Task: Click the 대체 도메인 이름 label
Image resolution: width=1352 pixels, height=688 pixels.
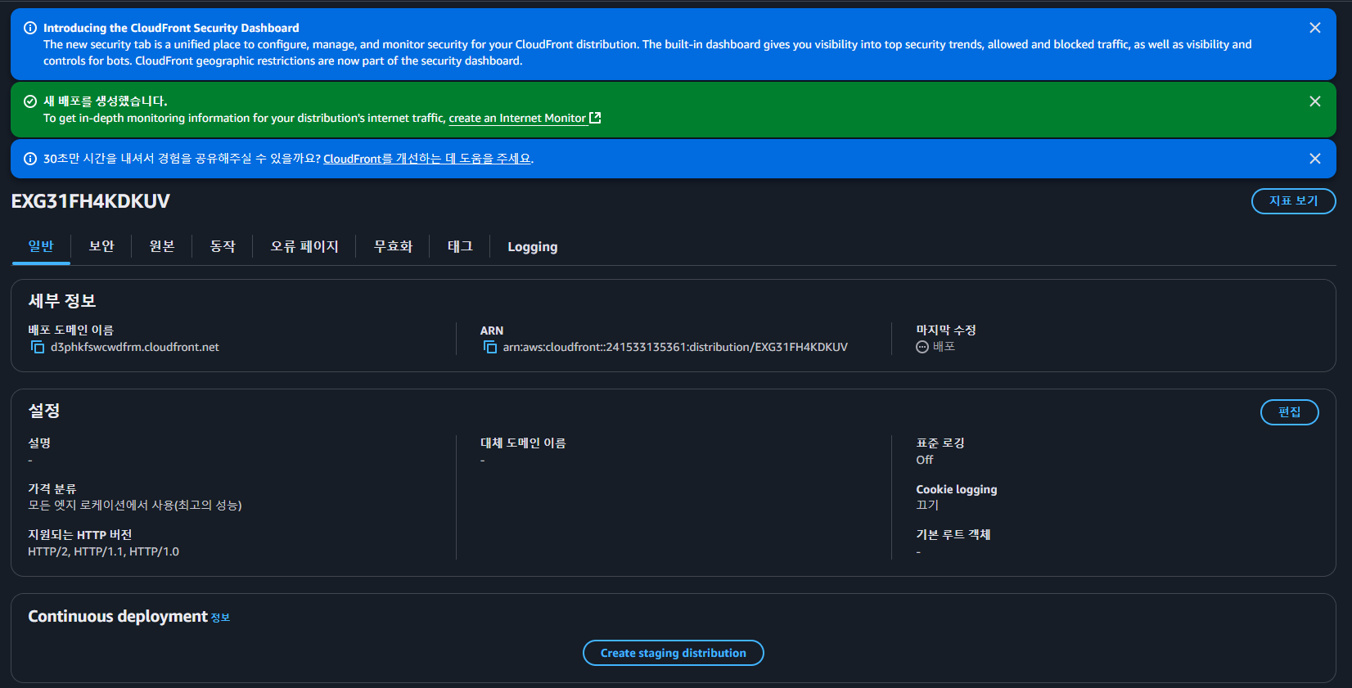Action: [x=523, y=443]
